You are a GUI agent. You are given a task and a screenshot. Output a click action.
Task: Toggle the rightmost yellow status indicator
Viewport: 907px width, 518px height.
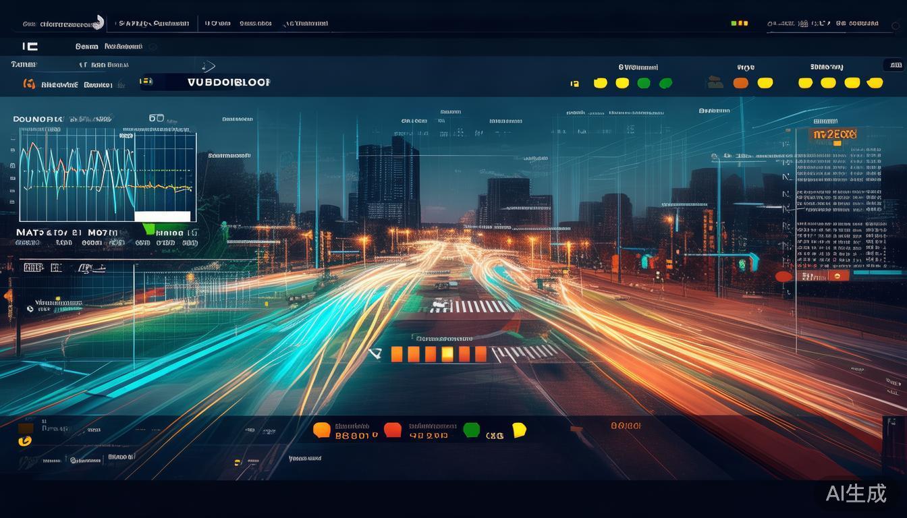pyautogui.click(x=875, y=83)
